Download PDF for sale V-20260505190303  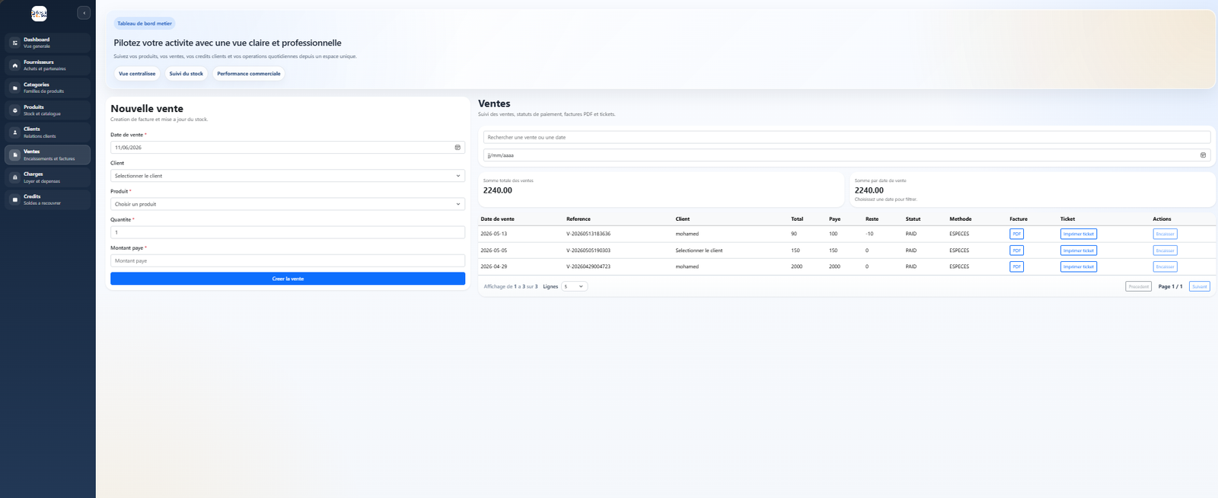(1016, 251)
